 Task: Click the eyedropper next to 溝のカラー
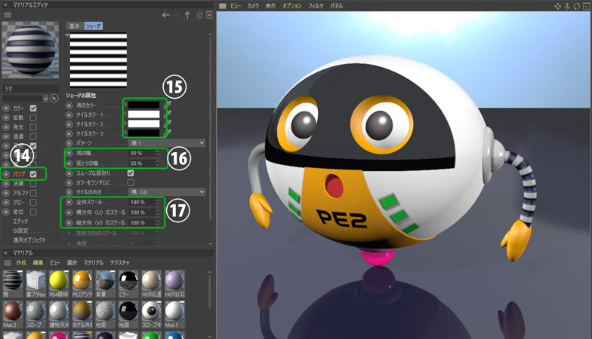168,104
